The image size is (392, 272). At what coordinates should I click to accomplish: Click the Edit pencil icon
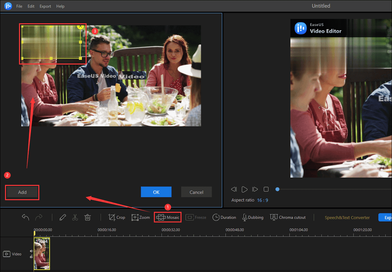[63, 217]
